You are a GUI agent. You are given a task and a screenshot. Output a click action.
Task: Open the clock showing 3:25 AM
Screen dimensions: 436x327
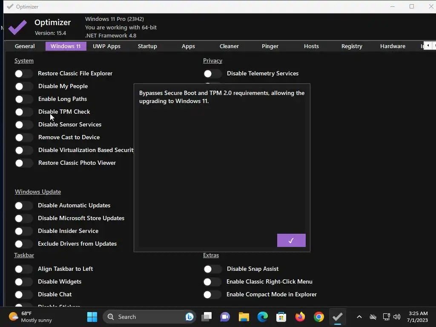(x=417, y=317)
